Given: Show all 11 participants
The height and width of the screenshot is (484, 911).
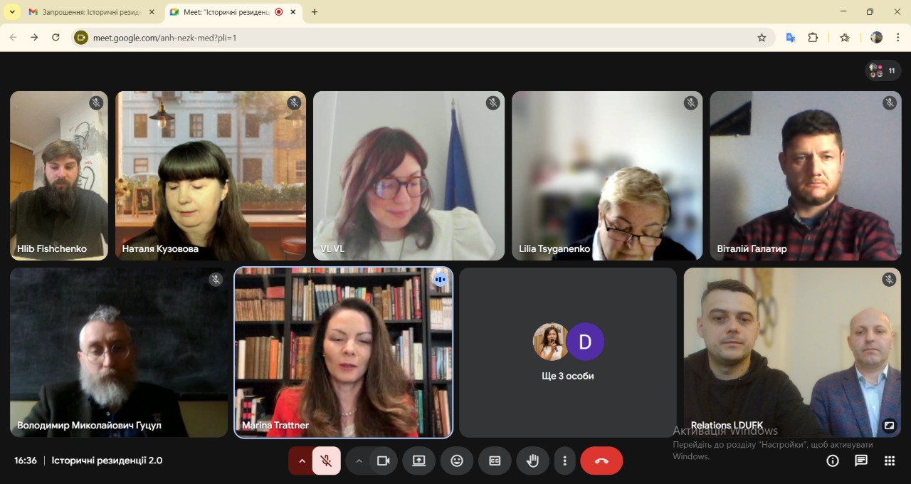Looking at the screenshot, I should coord(883,70).
